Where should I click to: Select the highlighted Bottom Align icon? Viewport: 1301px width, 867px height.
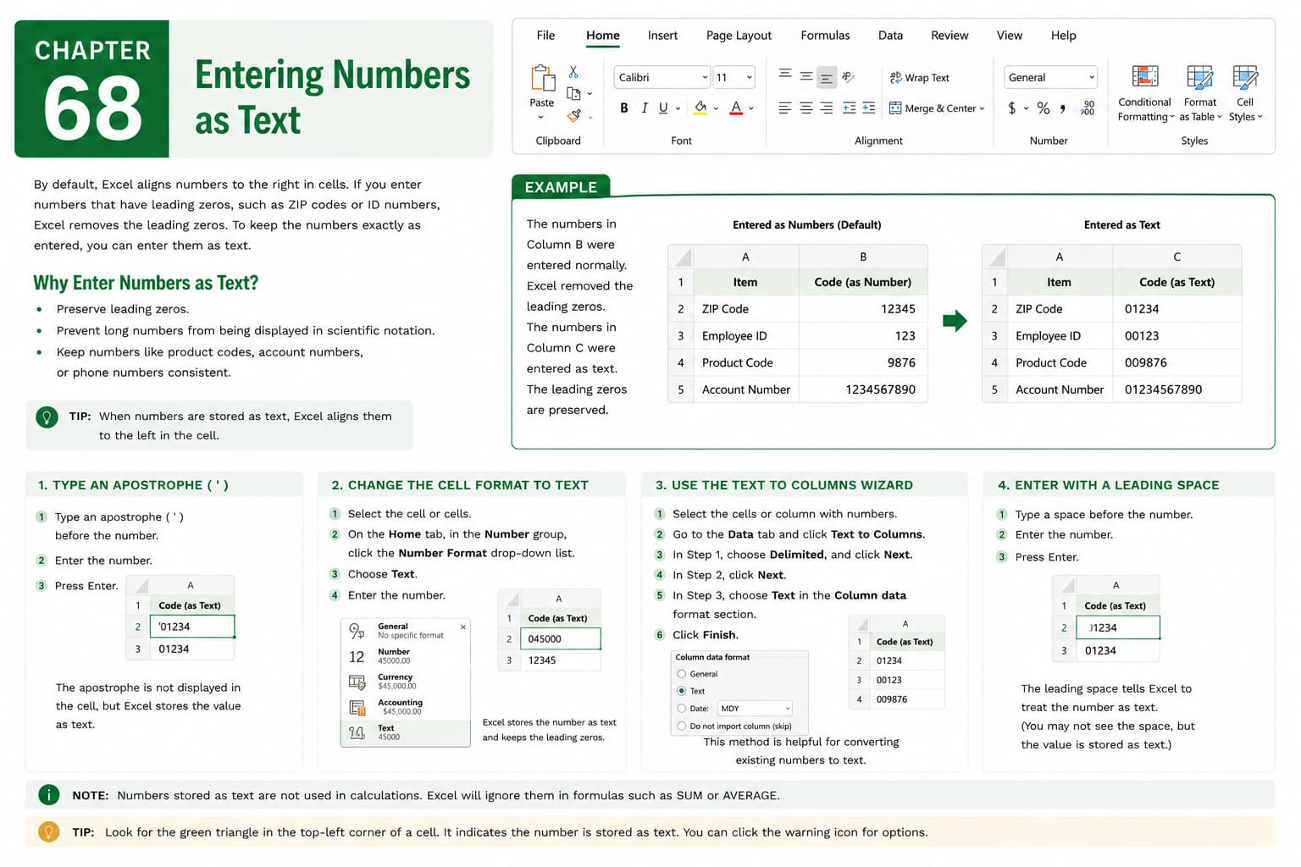pos(827,77)
